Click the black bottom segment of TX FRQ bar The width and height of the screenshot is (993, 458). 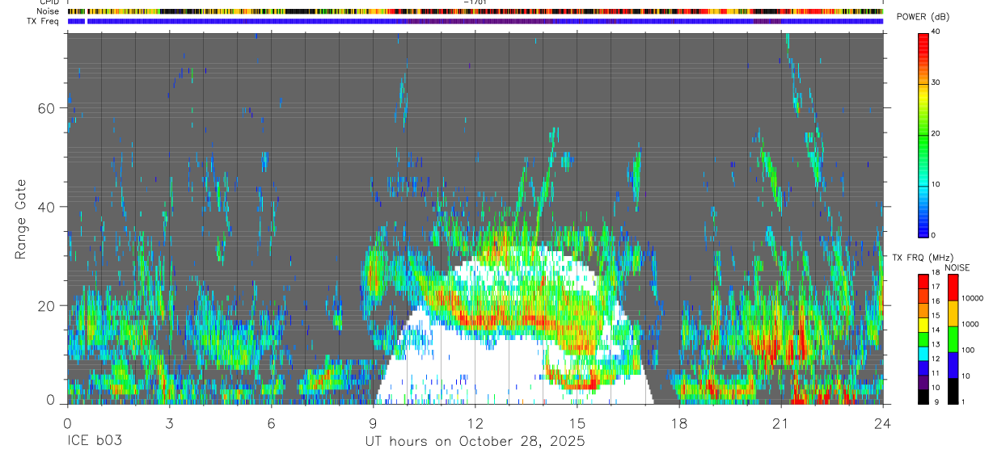[923, 396]
